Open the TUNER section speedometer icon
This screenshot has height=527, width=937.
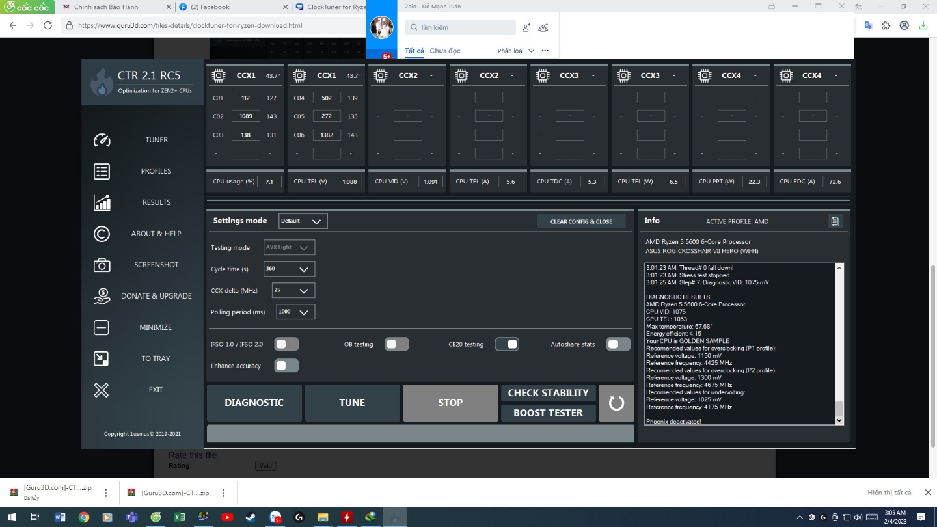click(102, 140)
